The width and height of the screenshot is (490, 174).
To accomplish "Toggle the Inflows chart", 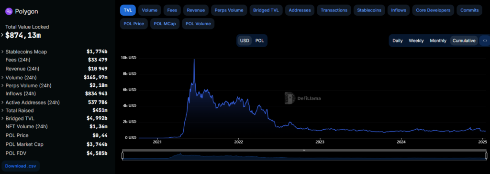I will click(x=399, y=10).
